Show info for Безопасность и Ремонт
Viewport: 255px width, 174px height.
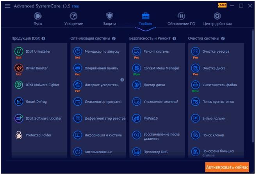174,39
